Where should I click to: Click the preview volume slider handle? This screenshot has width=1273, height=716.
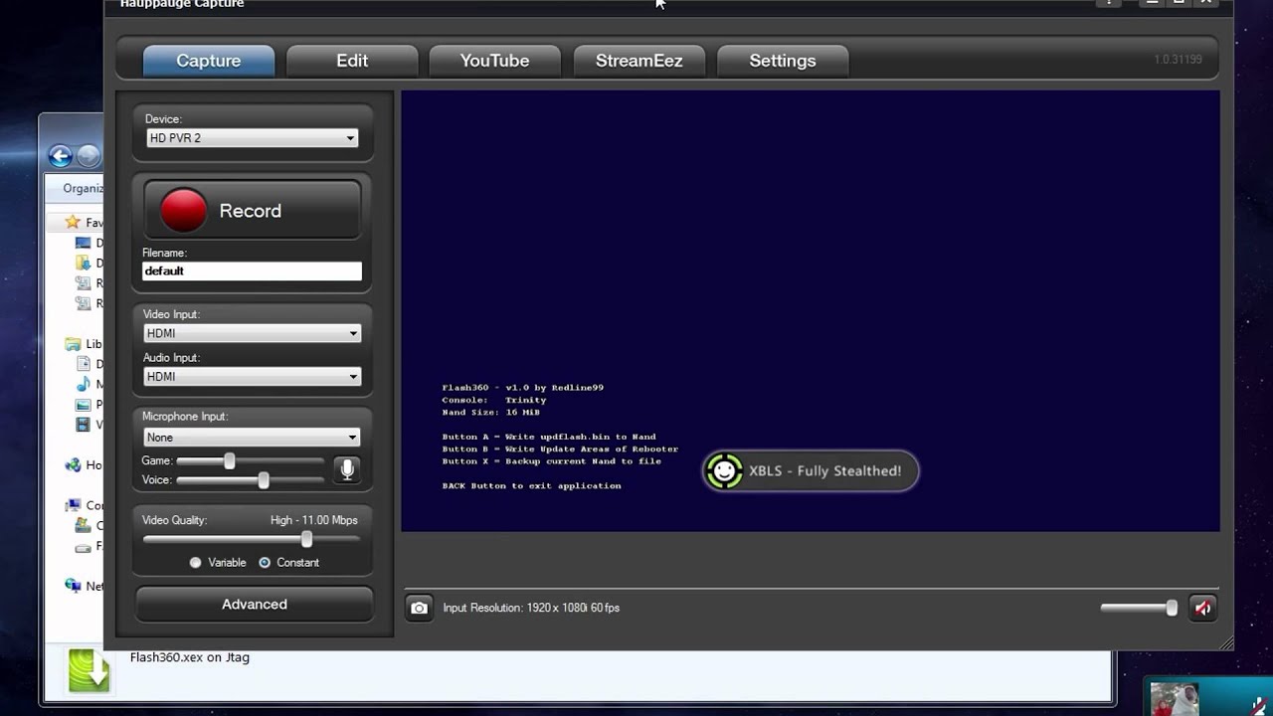(x=1172, y=608)
